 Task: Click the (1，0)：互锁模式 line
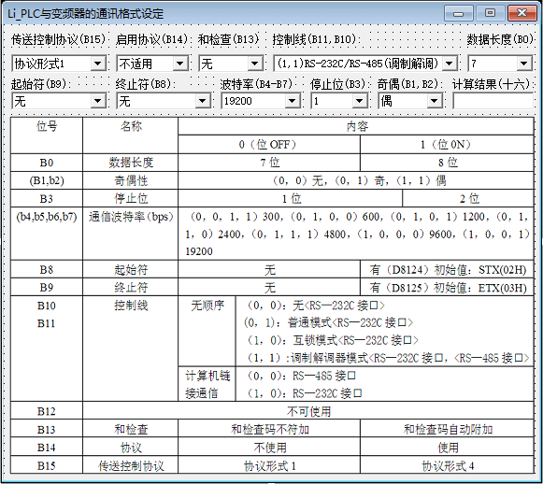tap(332, 340)
